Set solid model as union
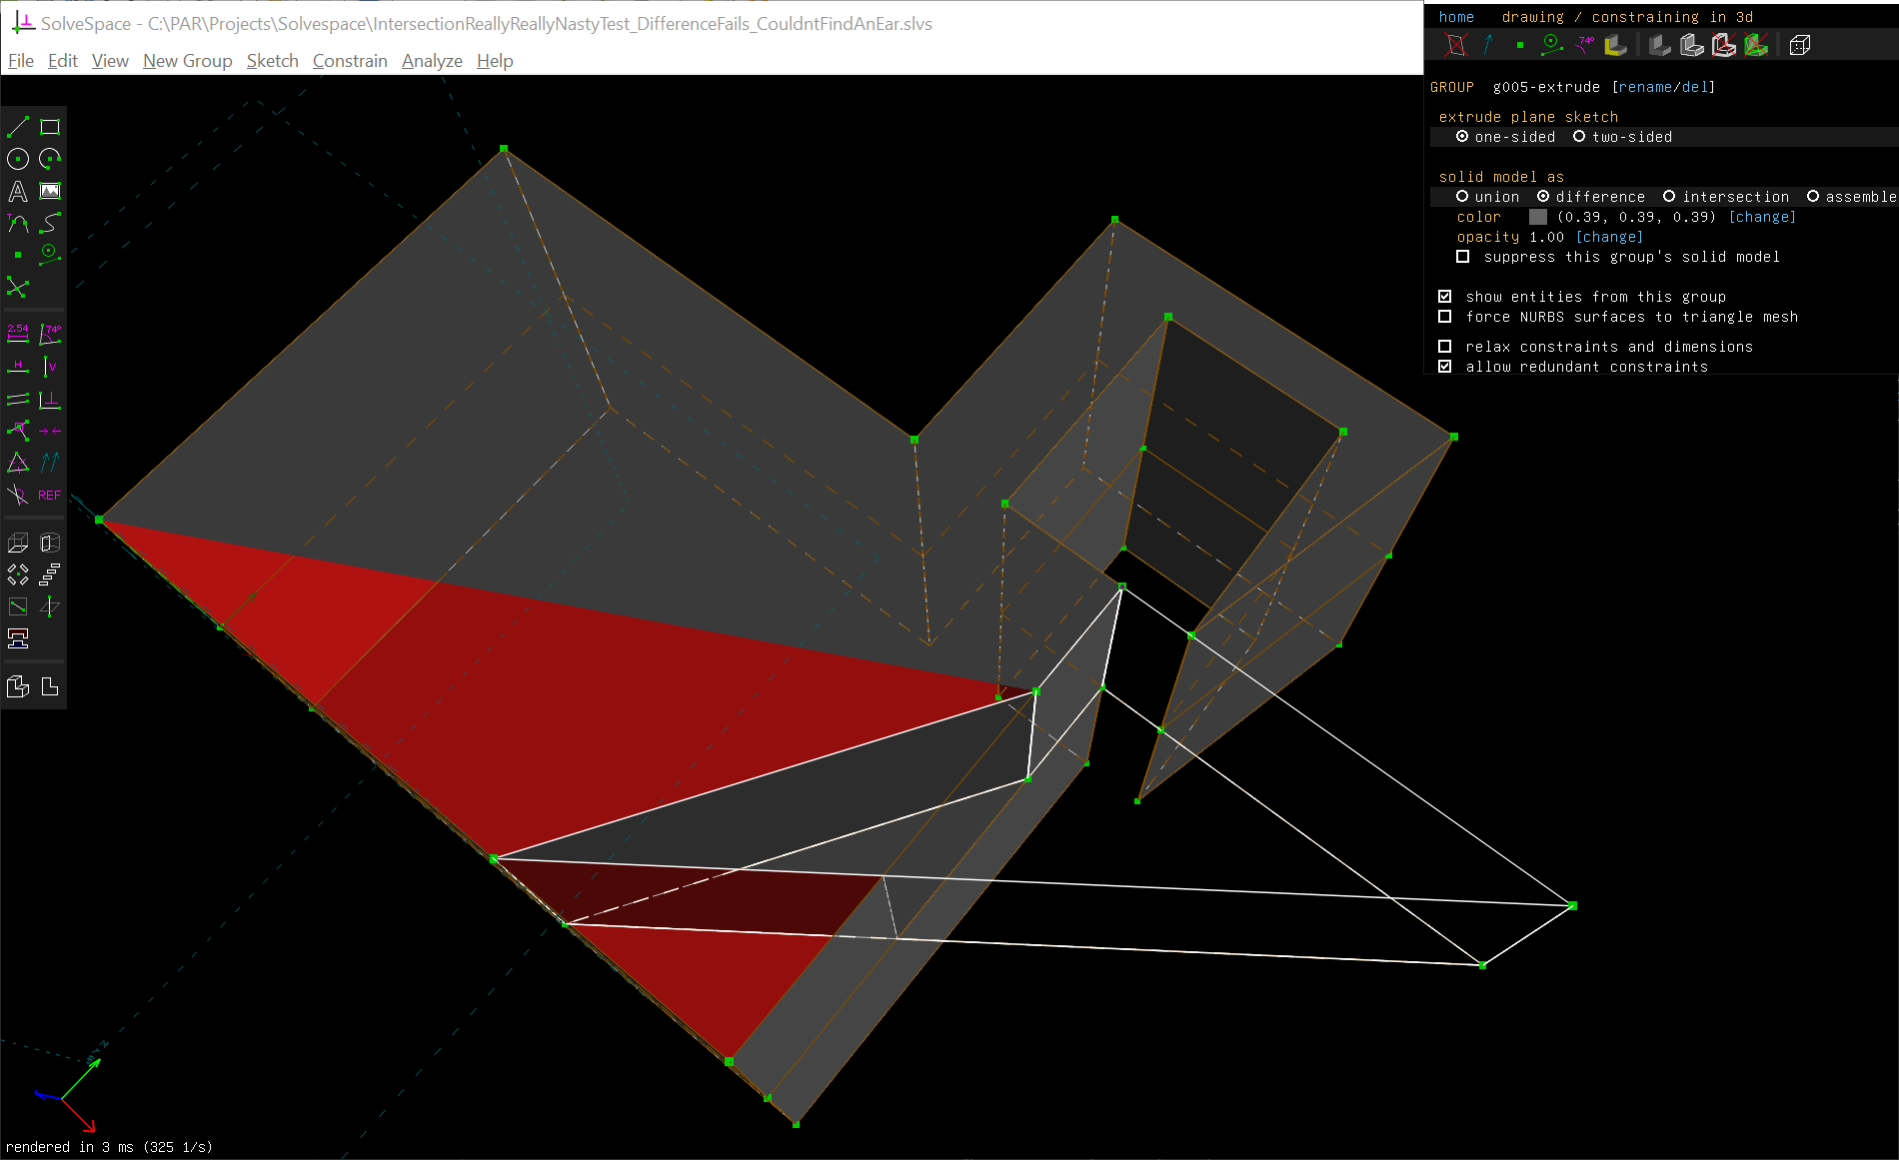This screenshot has height=1160, width=1899. point(1488,197)
